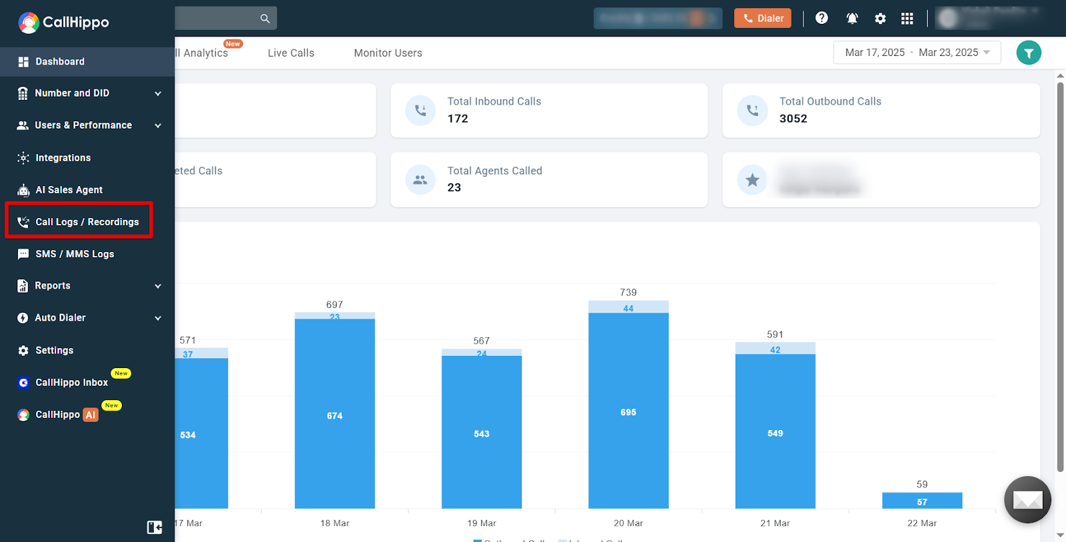This screenshot has width=1066, height=542.
Task: Click the search magnifier icon
Action: (x=265, y=19)
